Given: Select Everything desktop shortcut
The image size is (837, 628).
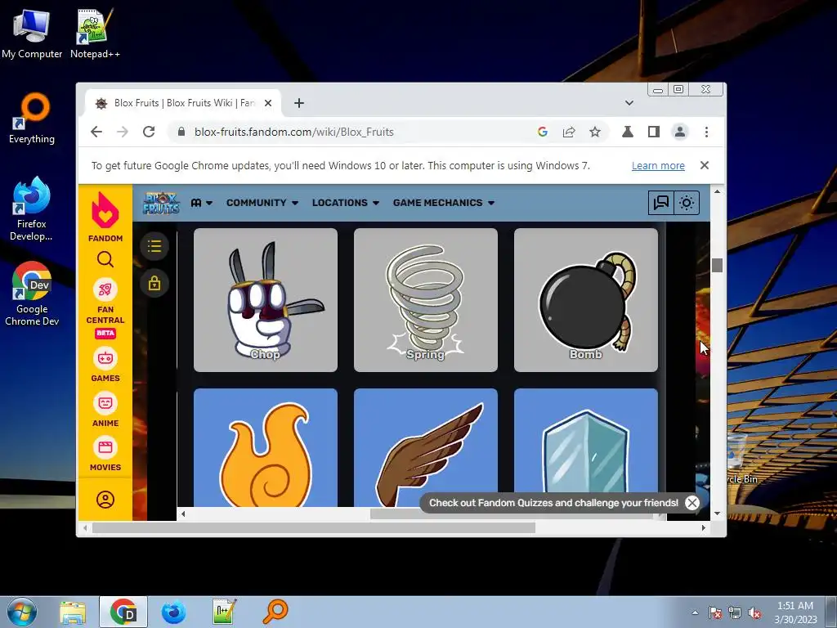Looking at the screenshot, I should [32, 119].
